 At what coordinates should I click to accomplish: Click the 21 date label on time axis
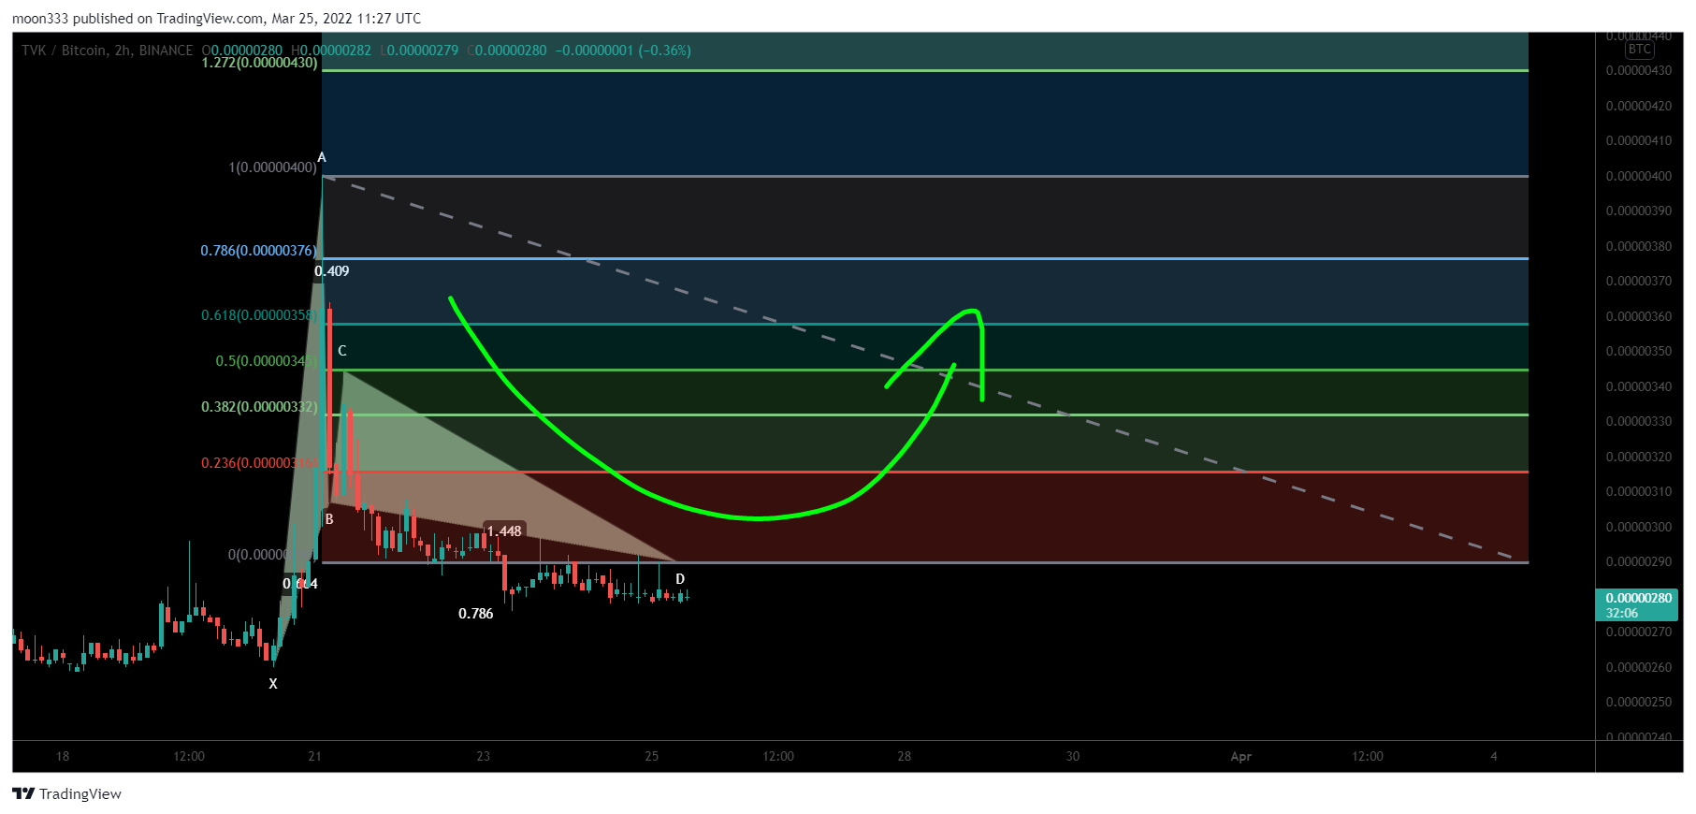click(x=315, y=756)
